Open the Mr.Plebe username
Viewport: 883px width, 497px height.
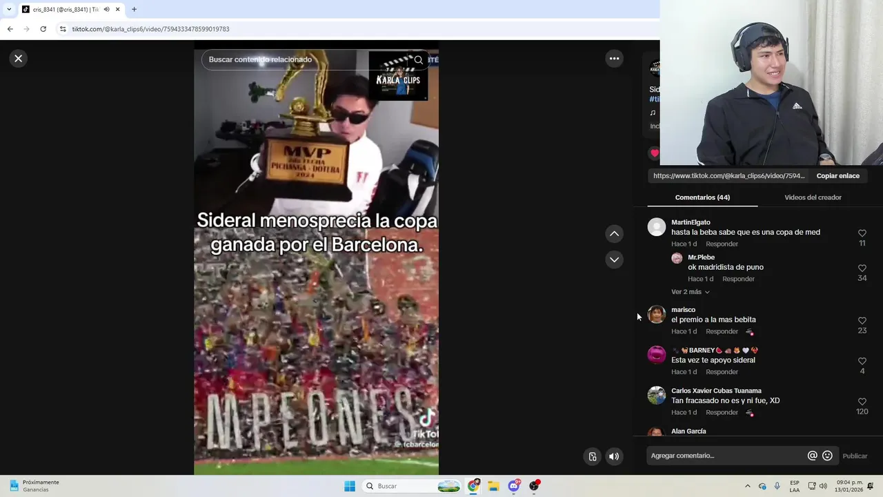coord(701,257)
